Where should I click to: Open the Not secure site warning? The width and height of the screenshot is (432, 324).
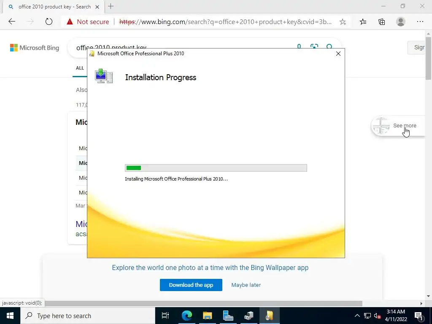[88, 22]
